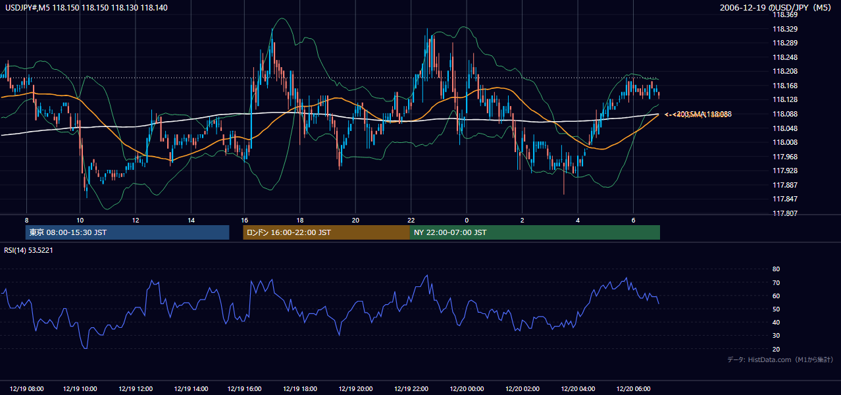Click hour label 8 under the price chart
841x395 pixels.
pyautogui.click(x=26, y=220)
